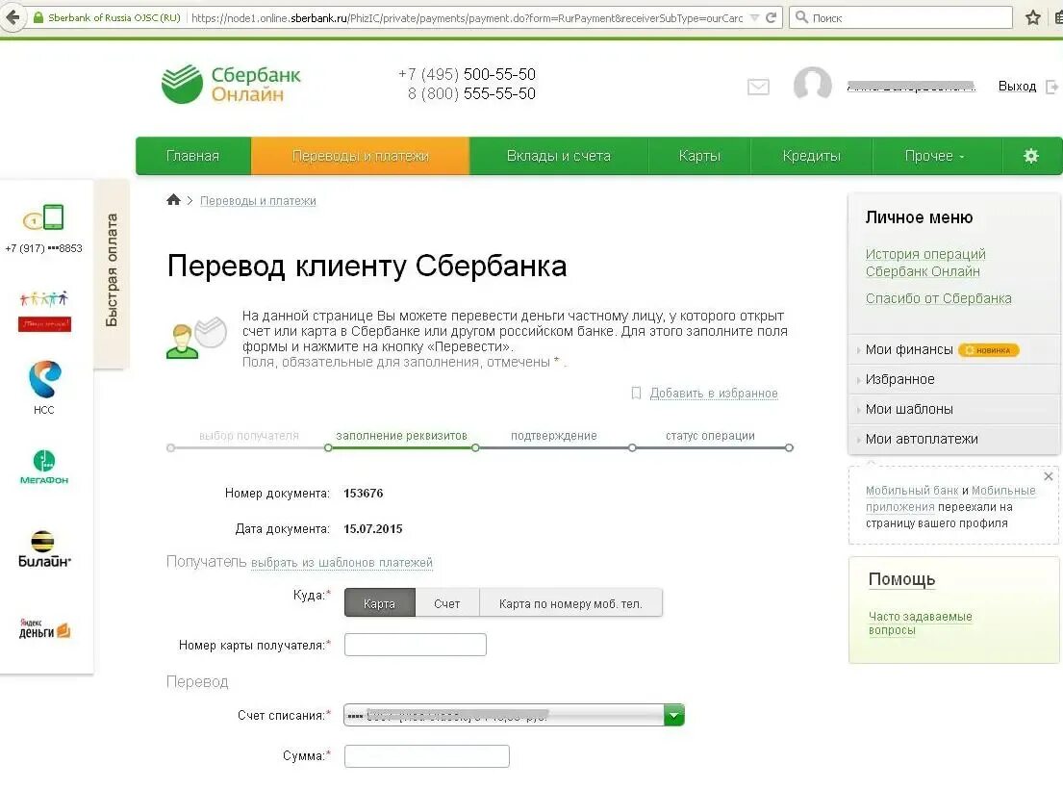This screenshot has height=789, width=1063.
Task: Click the colorful people quick payment icon
Action: click(x=44, y=311)
